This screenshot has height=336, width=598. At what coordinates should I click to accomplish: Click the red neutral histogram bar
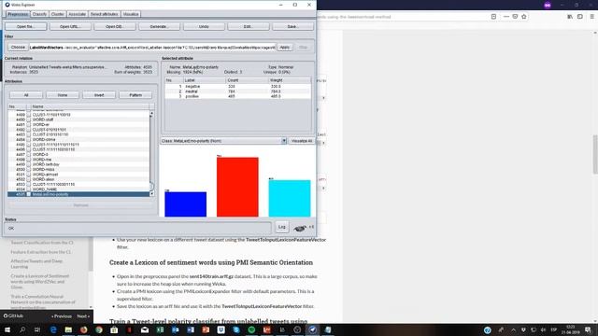(237, 187)
